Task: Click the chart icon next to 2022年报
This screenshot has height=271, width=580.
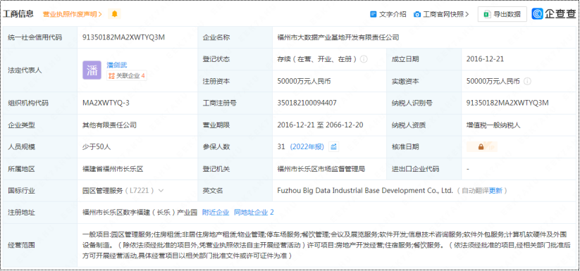Action: 333,147
